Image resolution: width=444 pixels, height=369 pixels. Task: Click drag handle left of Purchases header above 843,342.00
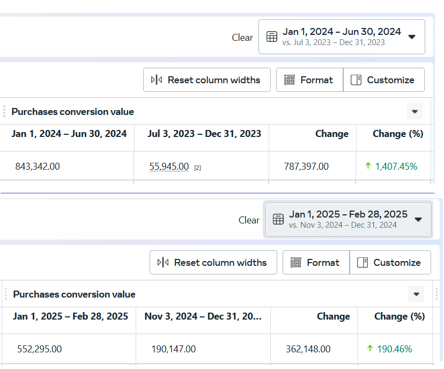click(4, 112)
